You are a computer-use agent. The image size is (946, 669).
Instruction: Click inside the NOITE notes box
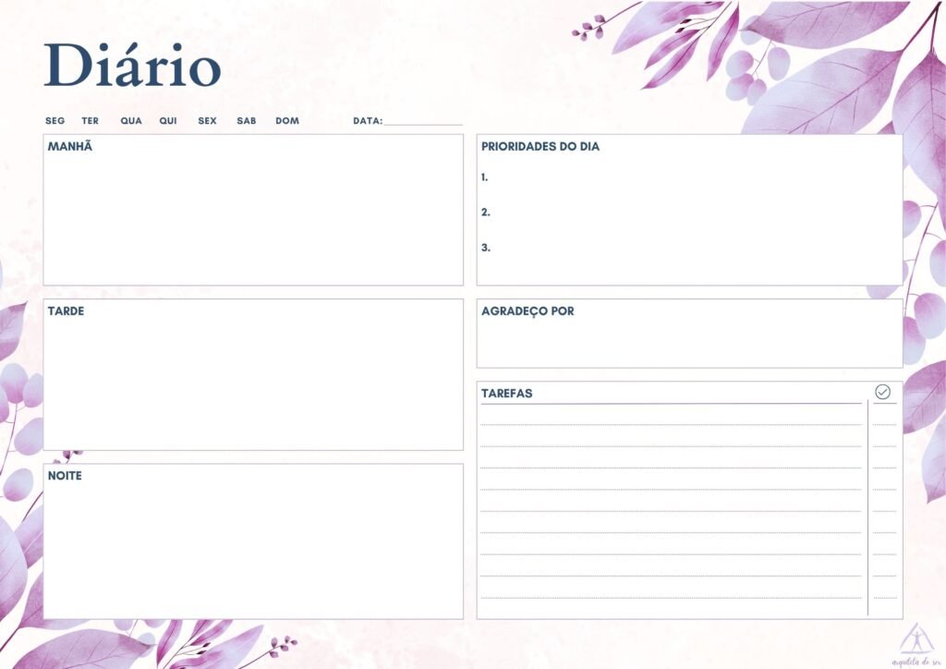tap(252, 547)
